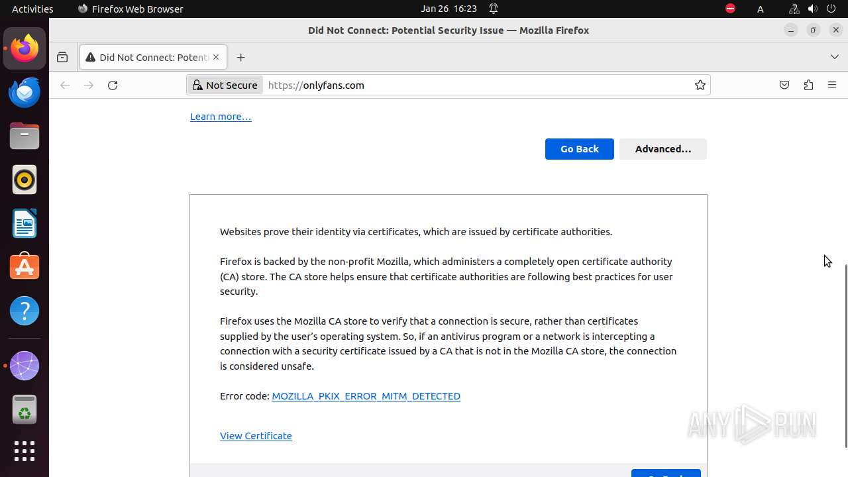Open the notifications bell in top bar
Image resolution: width=848 pixels, height=477 pixels.
pyautogui.click(x=494, y=9)
